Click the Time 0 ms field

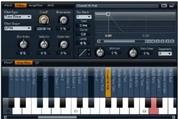pos(83,25)
